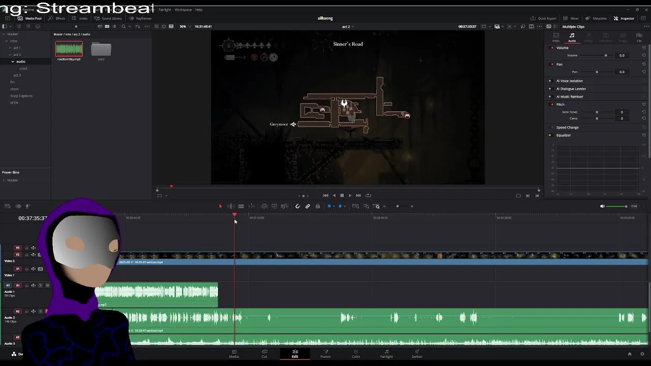Image resolution: width=651 pixels, height=366 pixels.
Task: Open the Media Pool panel
Action: click(x=30, y=18)
